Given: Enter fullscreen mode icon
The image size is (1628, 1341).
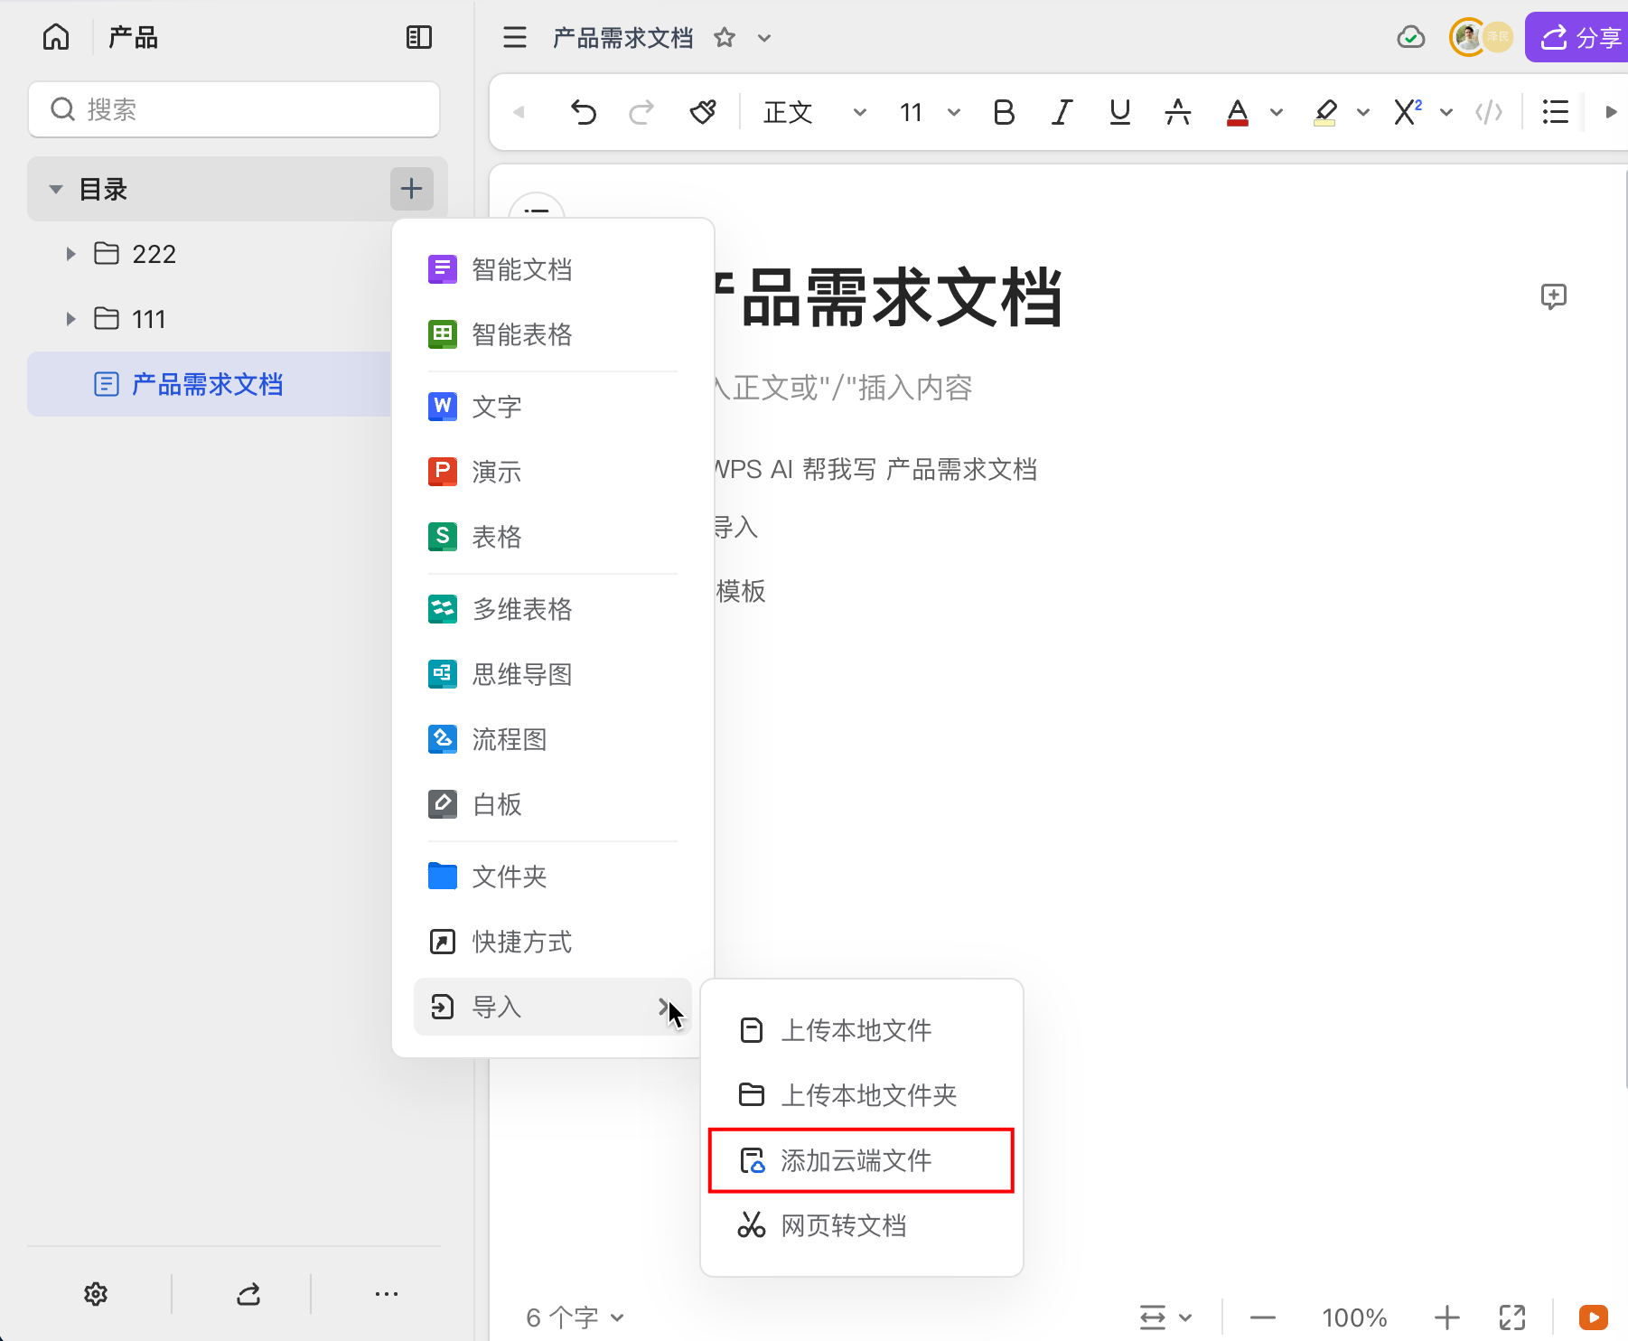Looking at the screenshot, I should (x=1512, y=1318).
